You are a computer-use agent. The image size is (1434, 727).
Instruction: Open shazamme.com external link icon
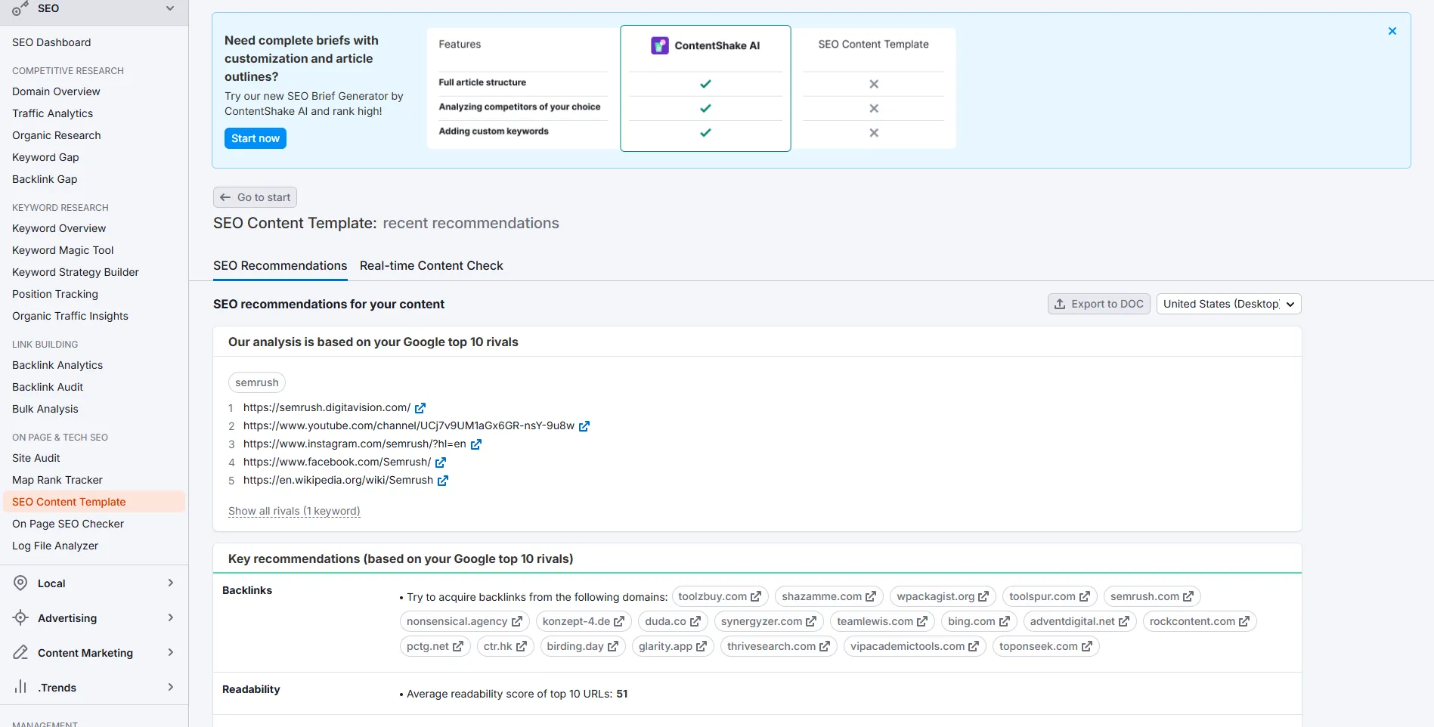pos(871,596)
